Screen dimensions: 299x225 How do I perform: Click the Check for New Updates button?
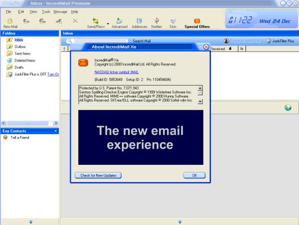click(98, 175)
